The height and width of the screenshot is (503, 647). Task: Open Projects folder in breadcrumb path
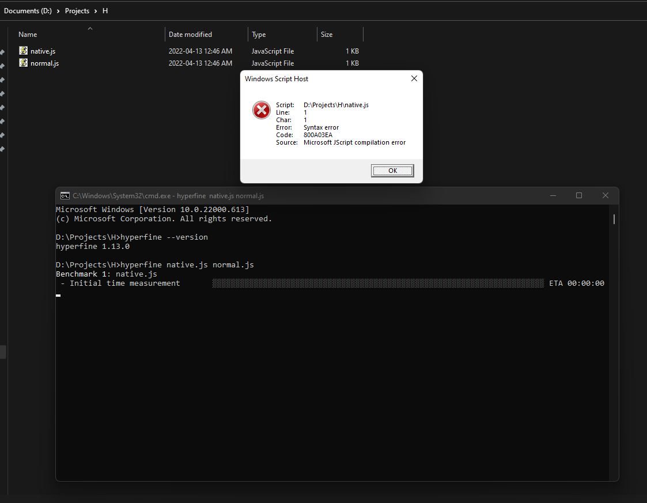tap(77, 11)
